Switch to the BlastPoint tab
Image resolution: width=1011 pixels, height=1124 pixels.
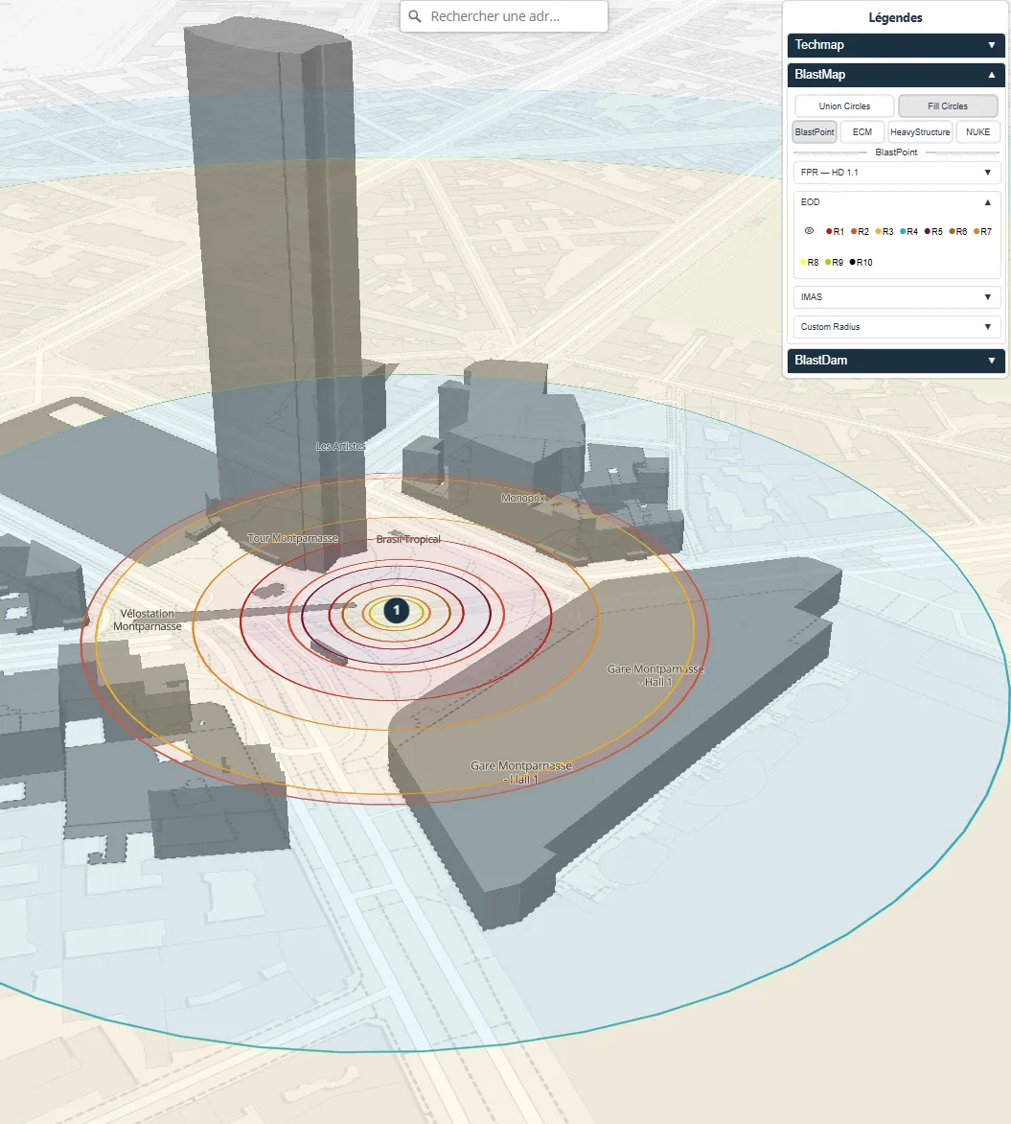[x=815, y=132]
